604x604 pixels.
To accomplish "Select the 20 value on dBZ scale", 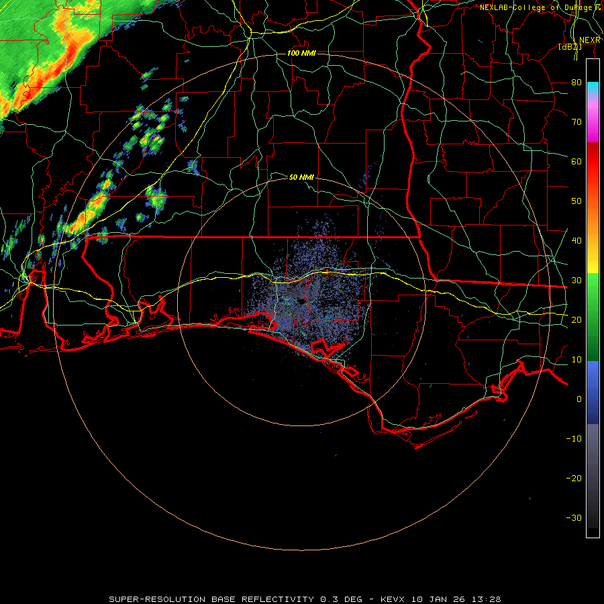I will (x=576, y=319).
